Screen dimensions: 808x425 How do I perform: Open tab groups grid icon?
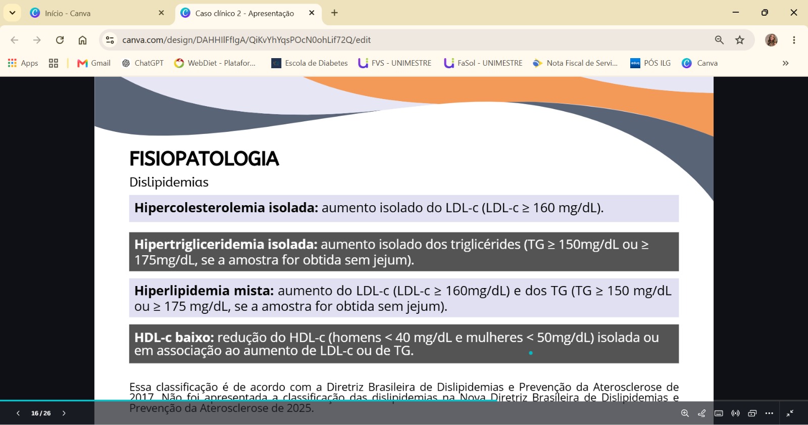pos(53,63)
